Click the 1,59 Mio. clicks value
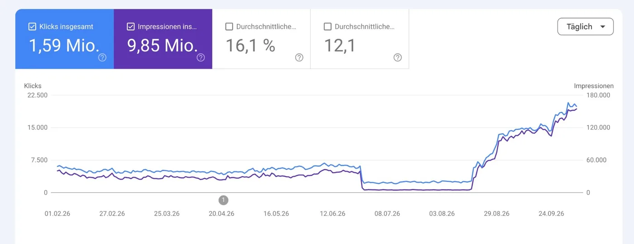The image size is (634, 244). point(64,46)
